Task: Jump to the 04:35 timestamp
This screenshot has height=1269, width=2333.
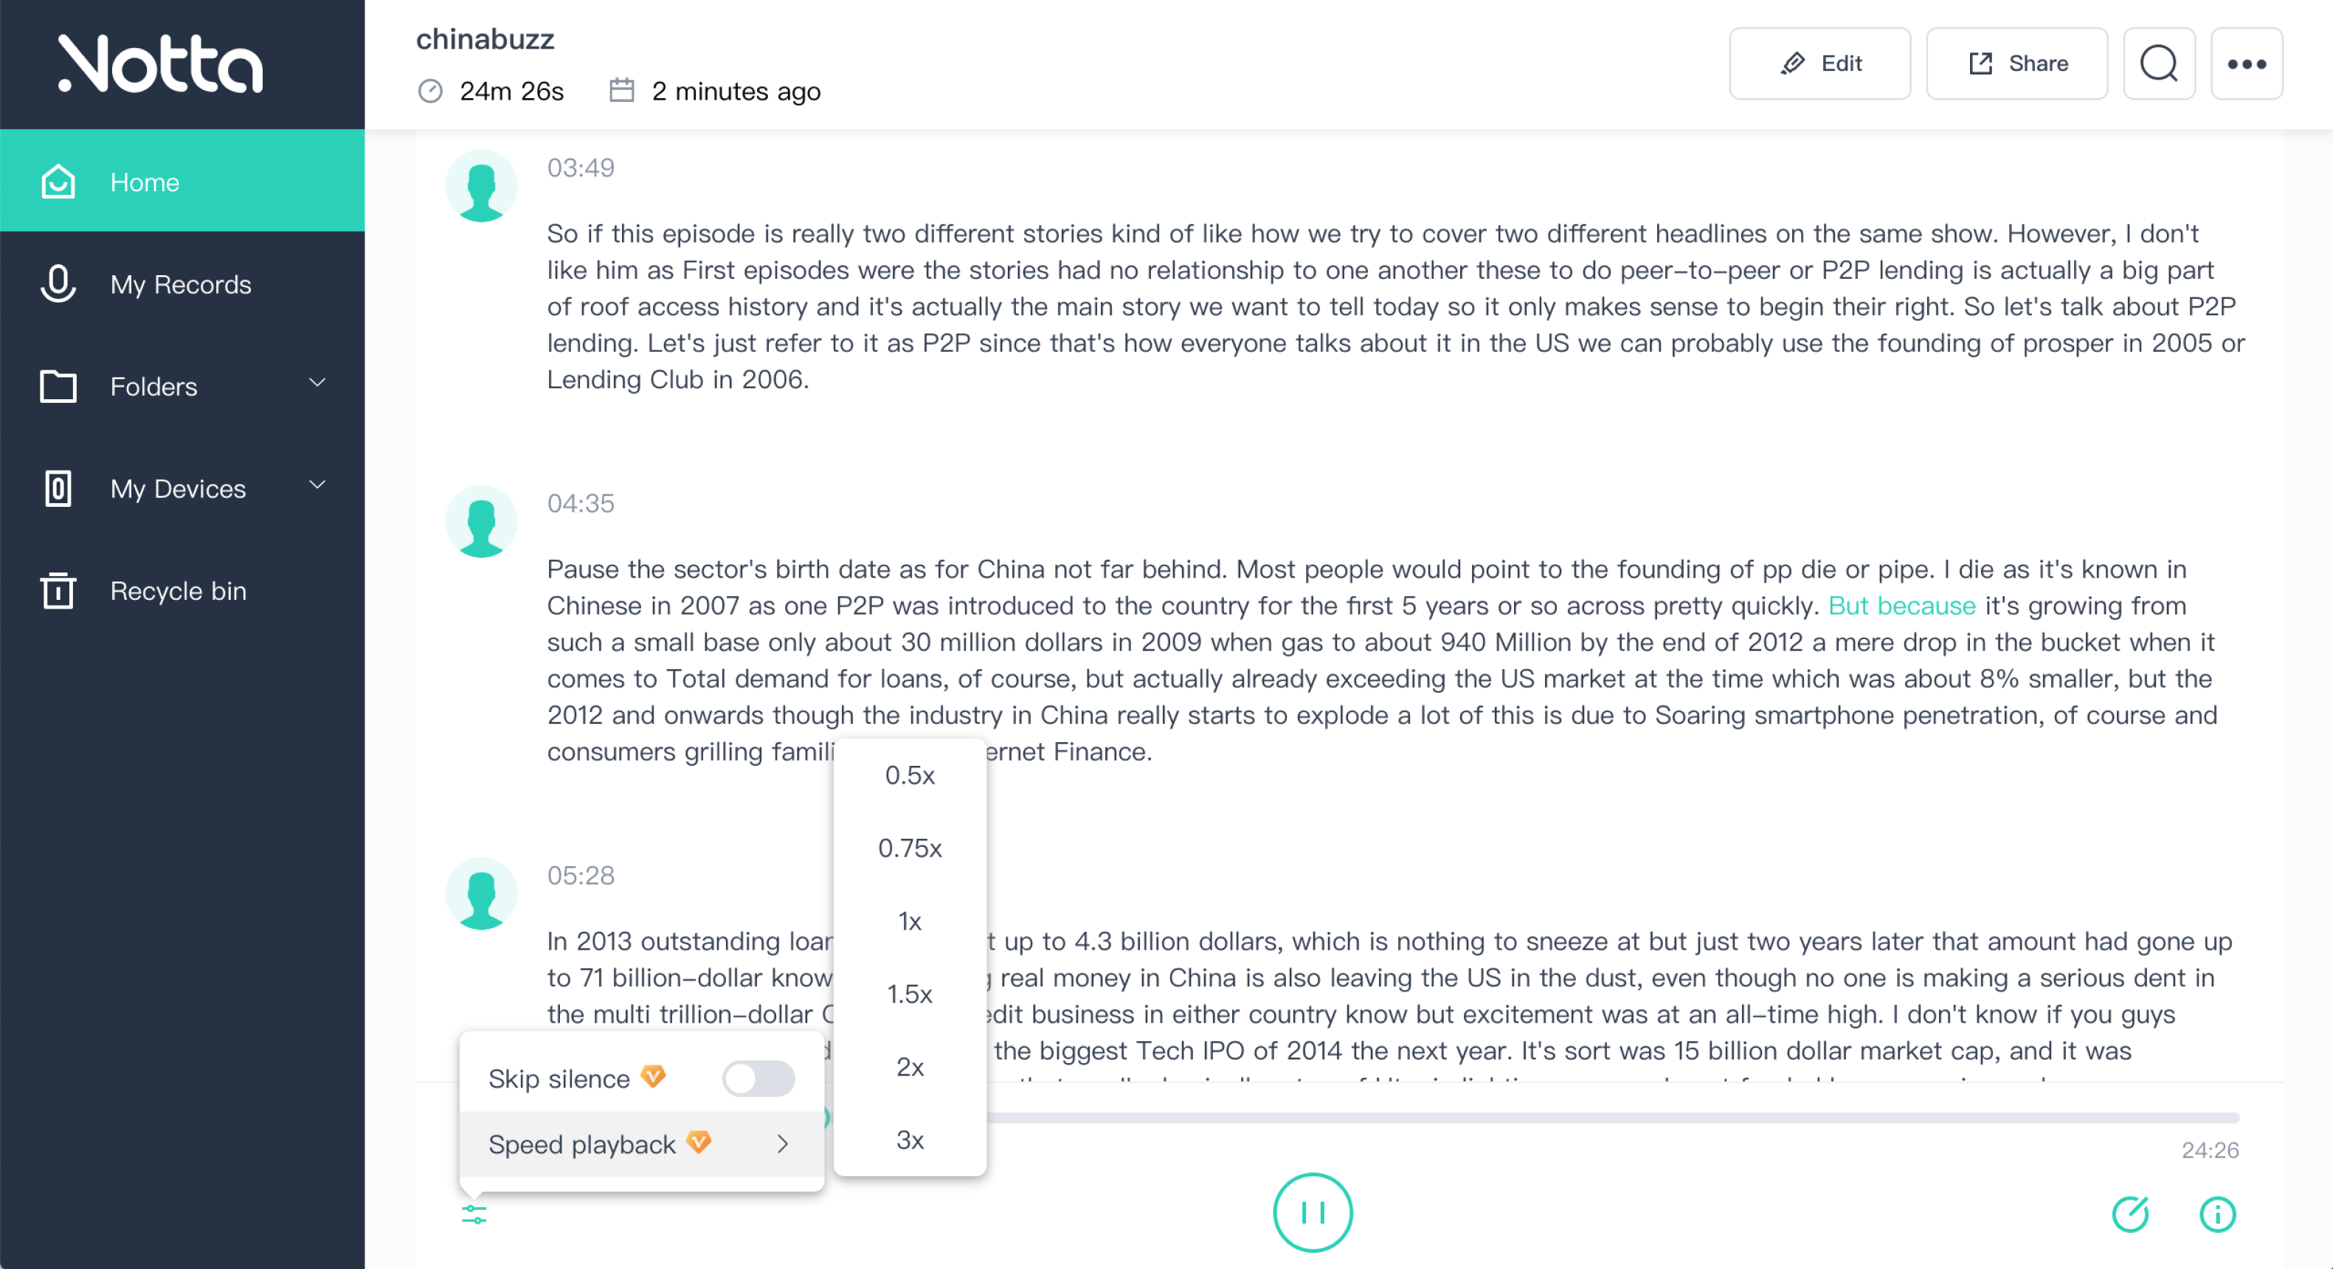Action: pos(581,504)
